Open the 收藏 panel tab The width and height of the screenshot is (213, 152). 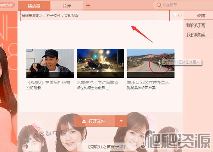coord(201,16)
